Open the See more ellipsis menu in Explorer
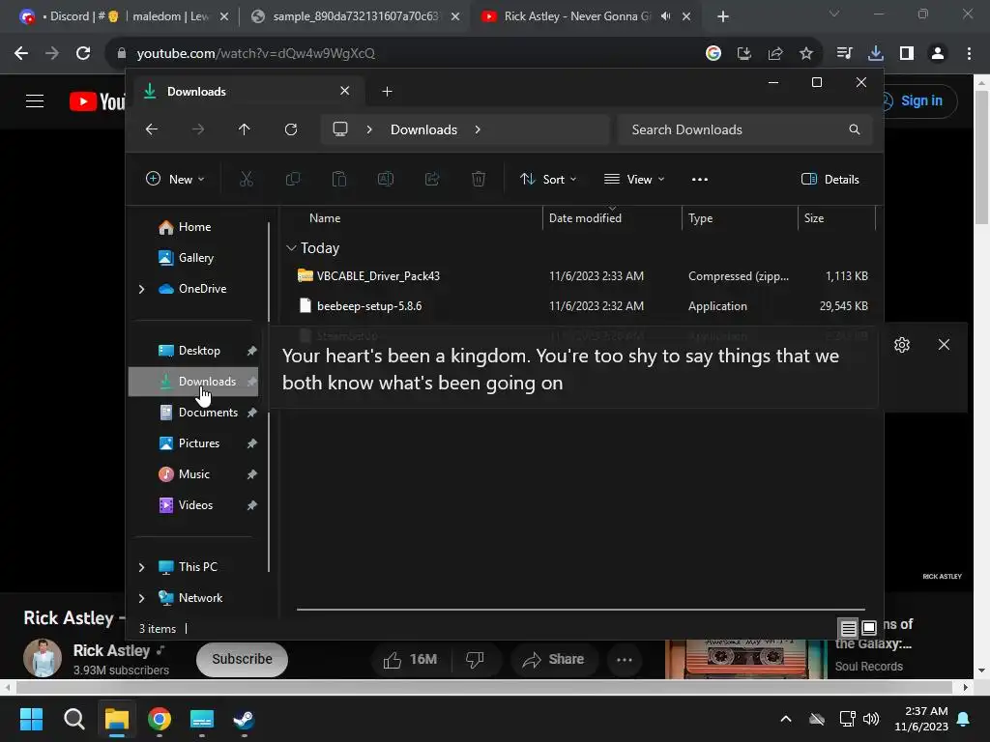Viewport: 990px width, 742px height. (700, 179)
